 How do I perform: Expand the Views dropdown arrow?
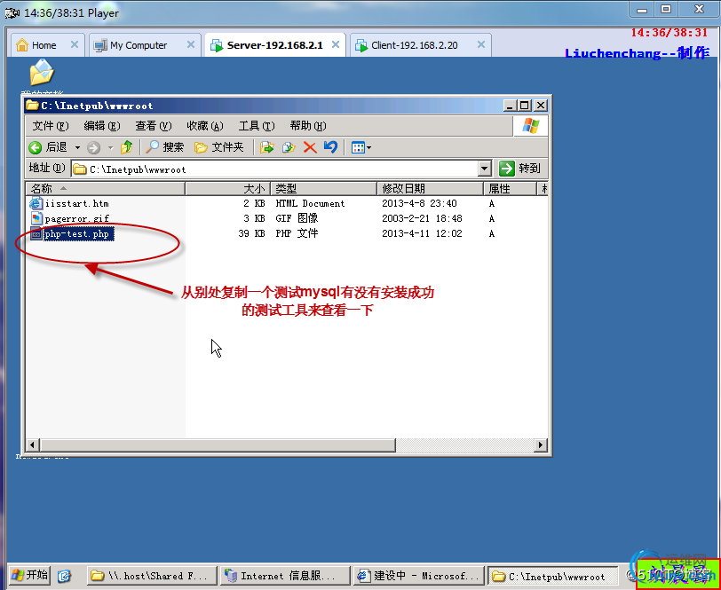368,148
